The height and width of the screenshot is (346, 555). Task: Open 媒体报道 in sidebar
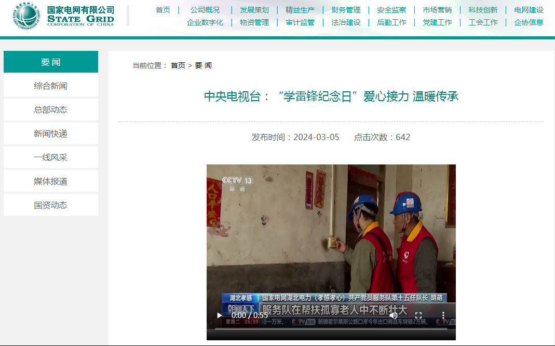(50, 181)
